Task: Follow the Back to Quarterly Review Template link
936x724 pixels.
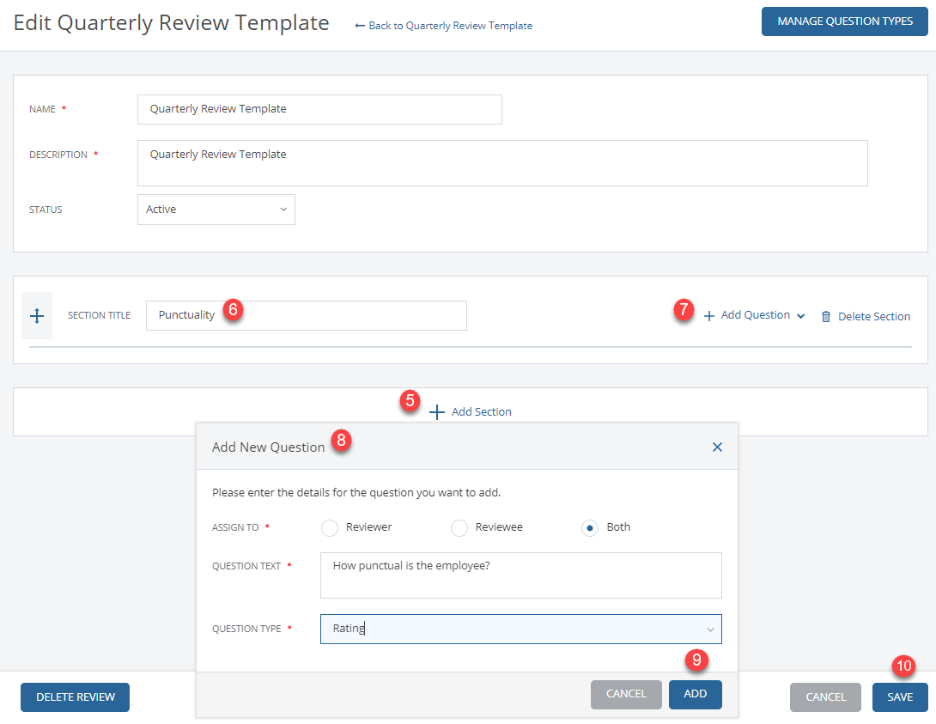Action: click(450, 26)
